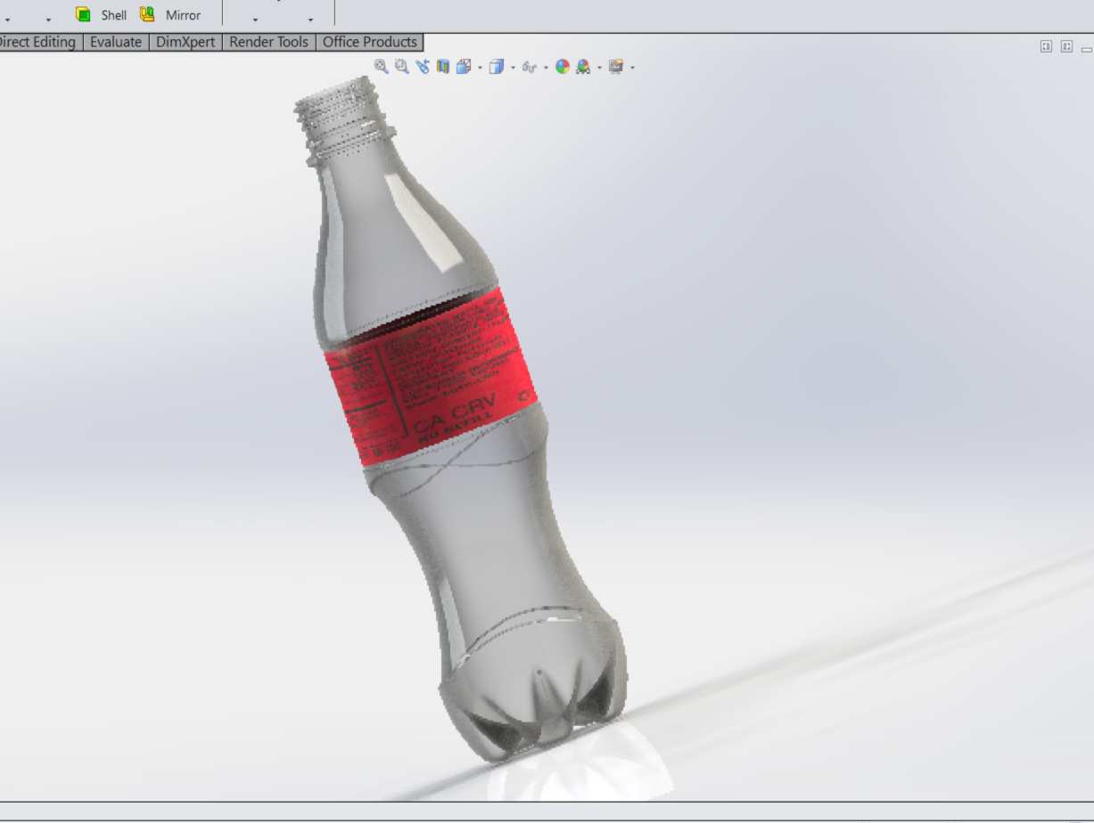Click the Display Style cube icon

pyautogui.click(x=497, y=67)
